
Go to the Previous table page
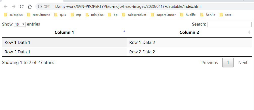point(209,63)
